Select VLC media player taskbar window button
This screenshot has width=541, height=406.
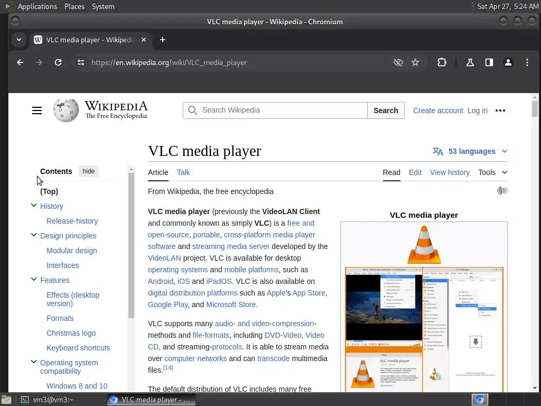151,400
